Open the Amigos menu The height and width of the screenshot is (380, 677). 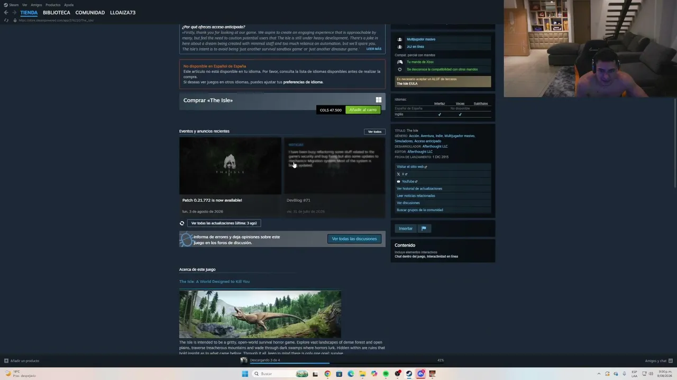point(36,5)
